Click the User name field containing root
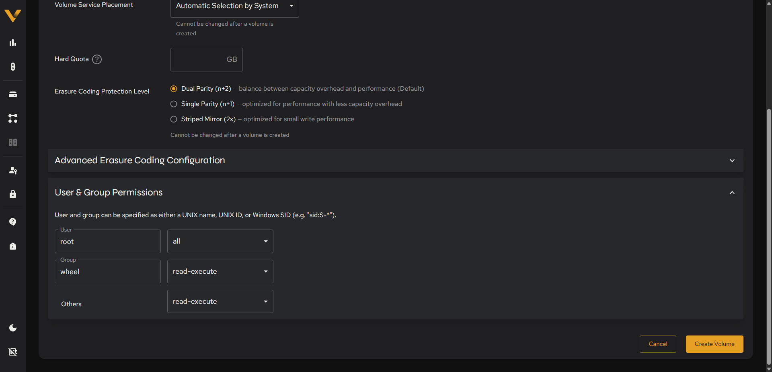The width and height of the screenshot is (772, 372). pos(108,242)
